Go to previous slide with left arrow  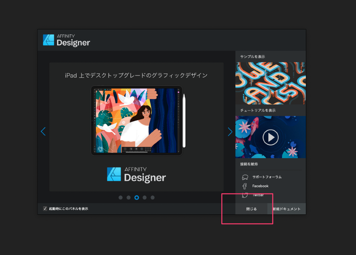pyautogui.click(x=43, y=131)
